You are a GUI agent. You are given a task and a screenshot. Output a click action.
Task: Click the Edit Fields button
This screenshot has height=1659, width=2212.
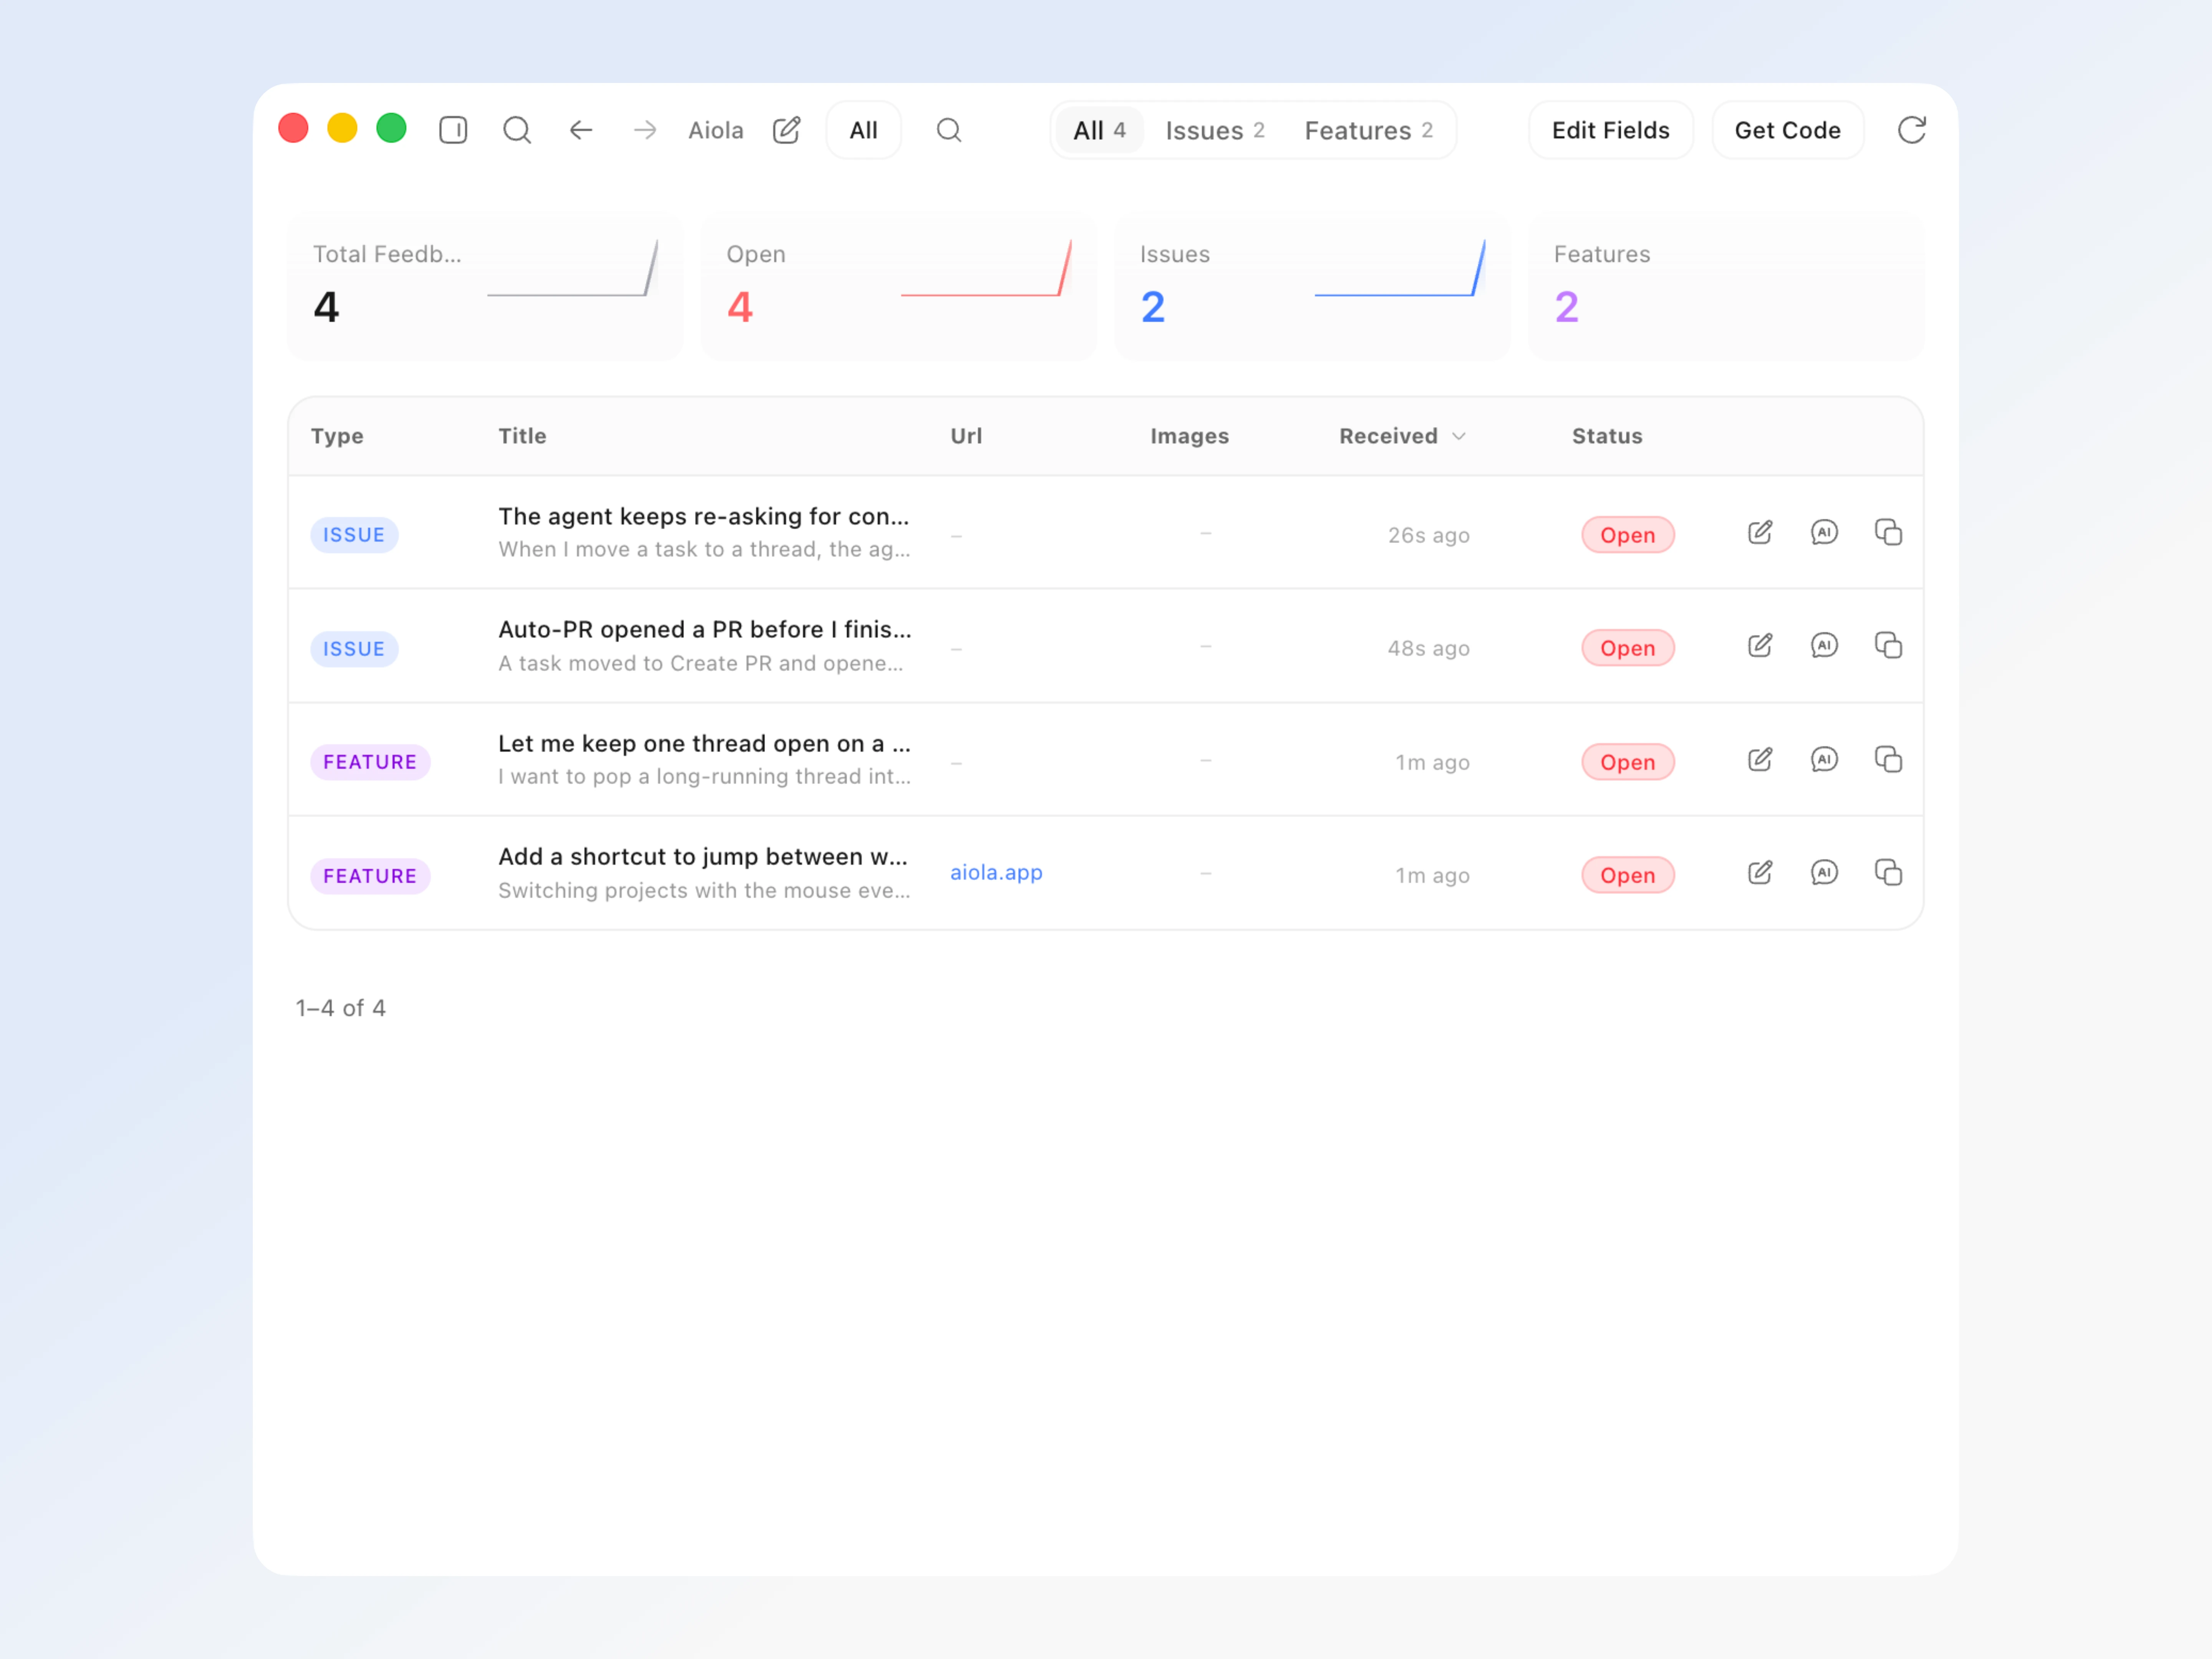coord(1611,130)
